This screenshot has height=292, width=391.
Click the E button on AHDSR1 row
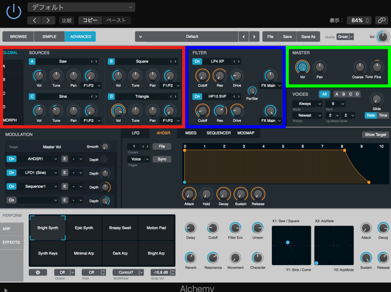tap(65, 159)
